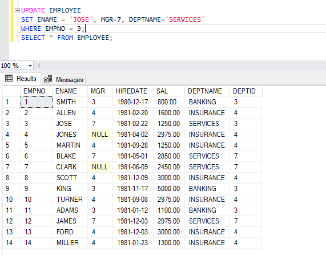Select the row 14 header
This screenshot has height=256, width=326.
pyautogui.click(x=11, y=243)
